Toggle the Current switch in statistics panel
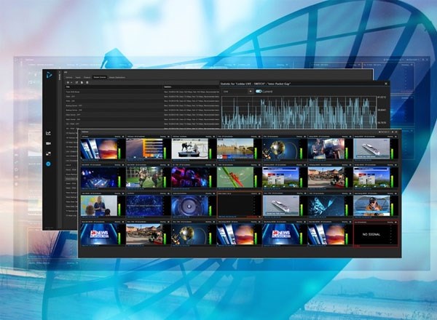The image size is (437, 320). (x=258, y=92)
